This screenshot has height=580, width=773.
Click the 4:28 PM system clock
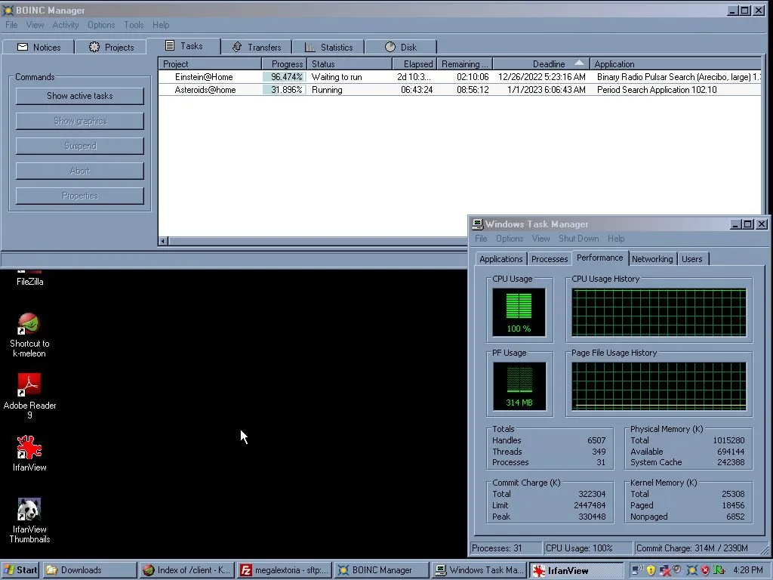pos(748,570)
